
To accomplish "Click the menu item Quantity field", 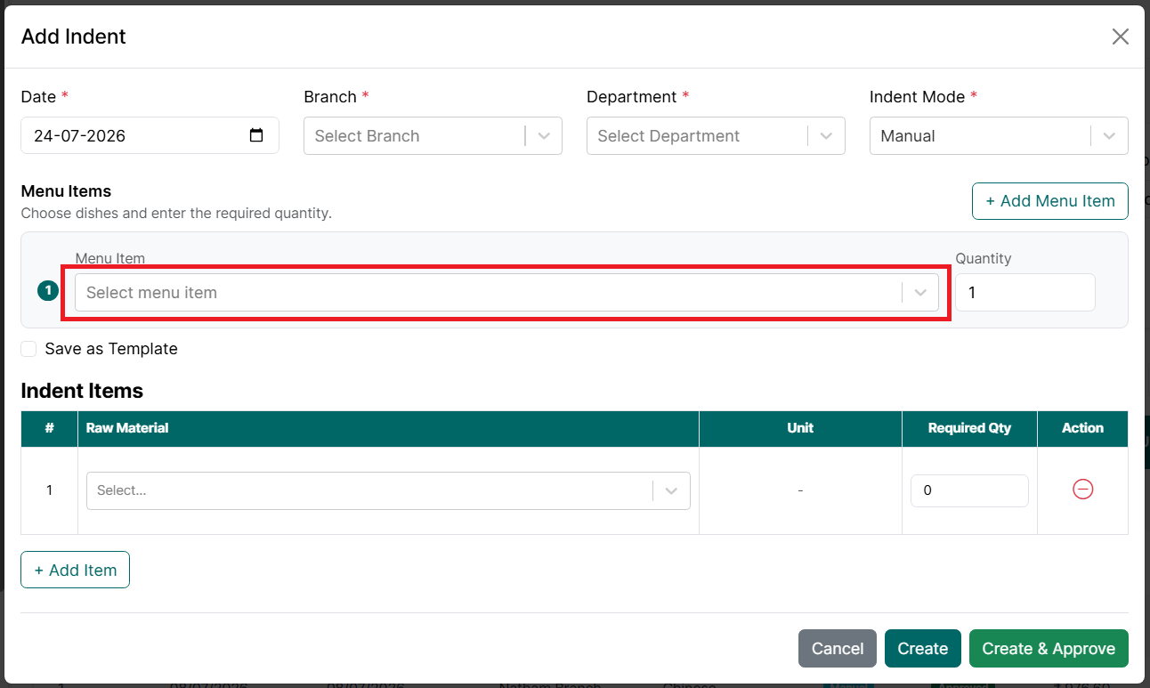I will point(1024,292).
